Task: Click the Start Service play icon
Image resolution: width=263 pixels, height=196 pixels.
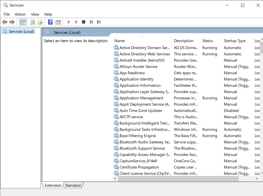Action: click(x=69, y=22)
